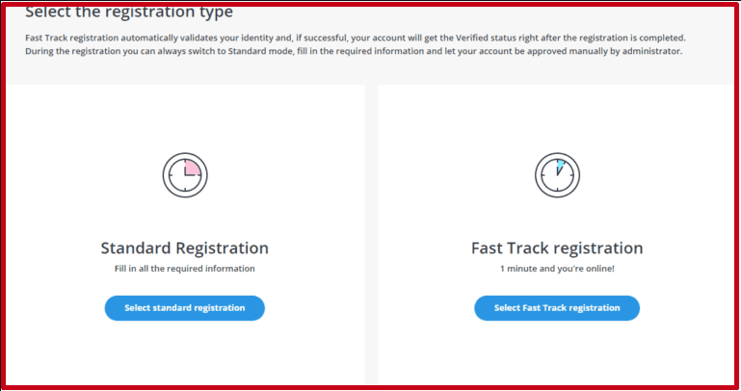Click the Fast Track clock icon

[556, 175]
